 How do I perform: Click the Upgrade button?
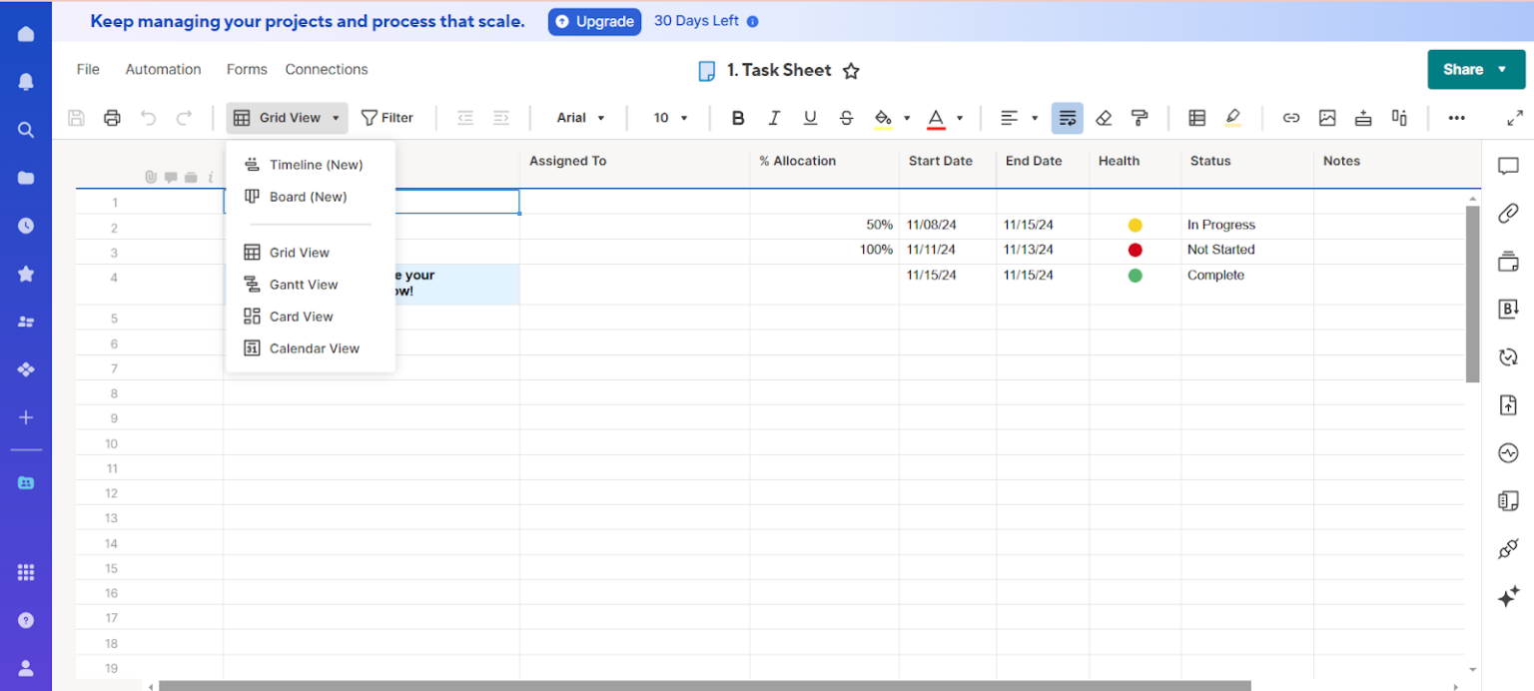594,21
